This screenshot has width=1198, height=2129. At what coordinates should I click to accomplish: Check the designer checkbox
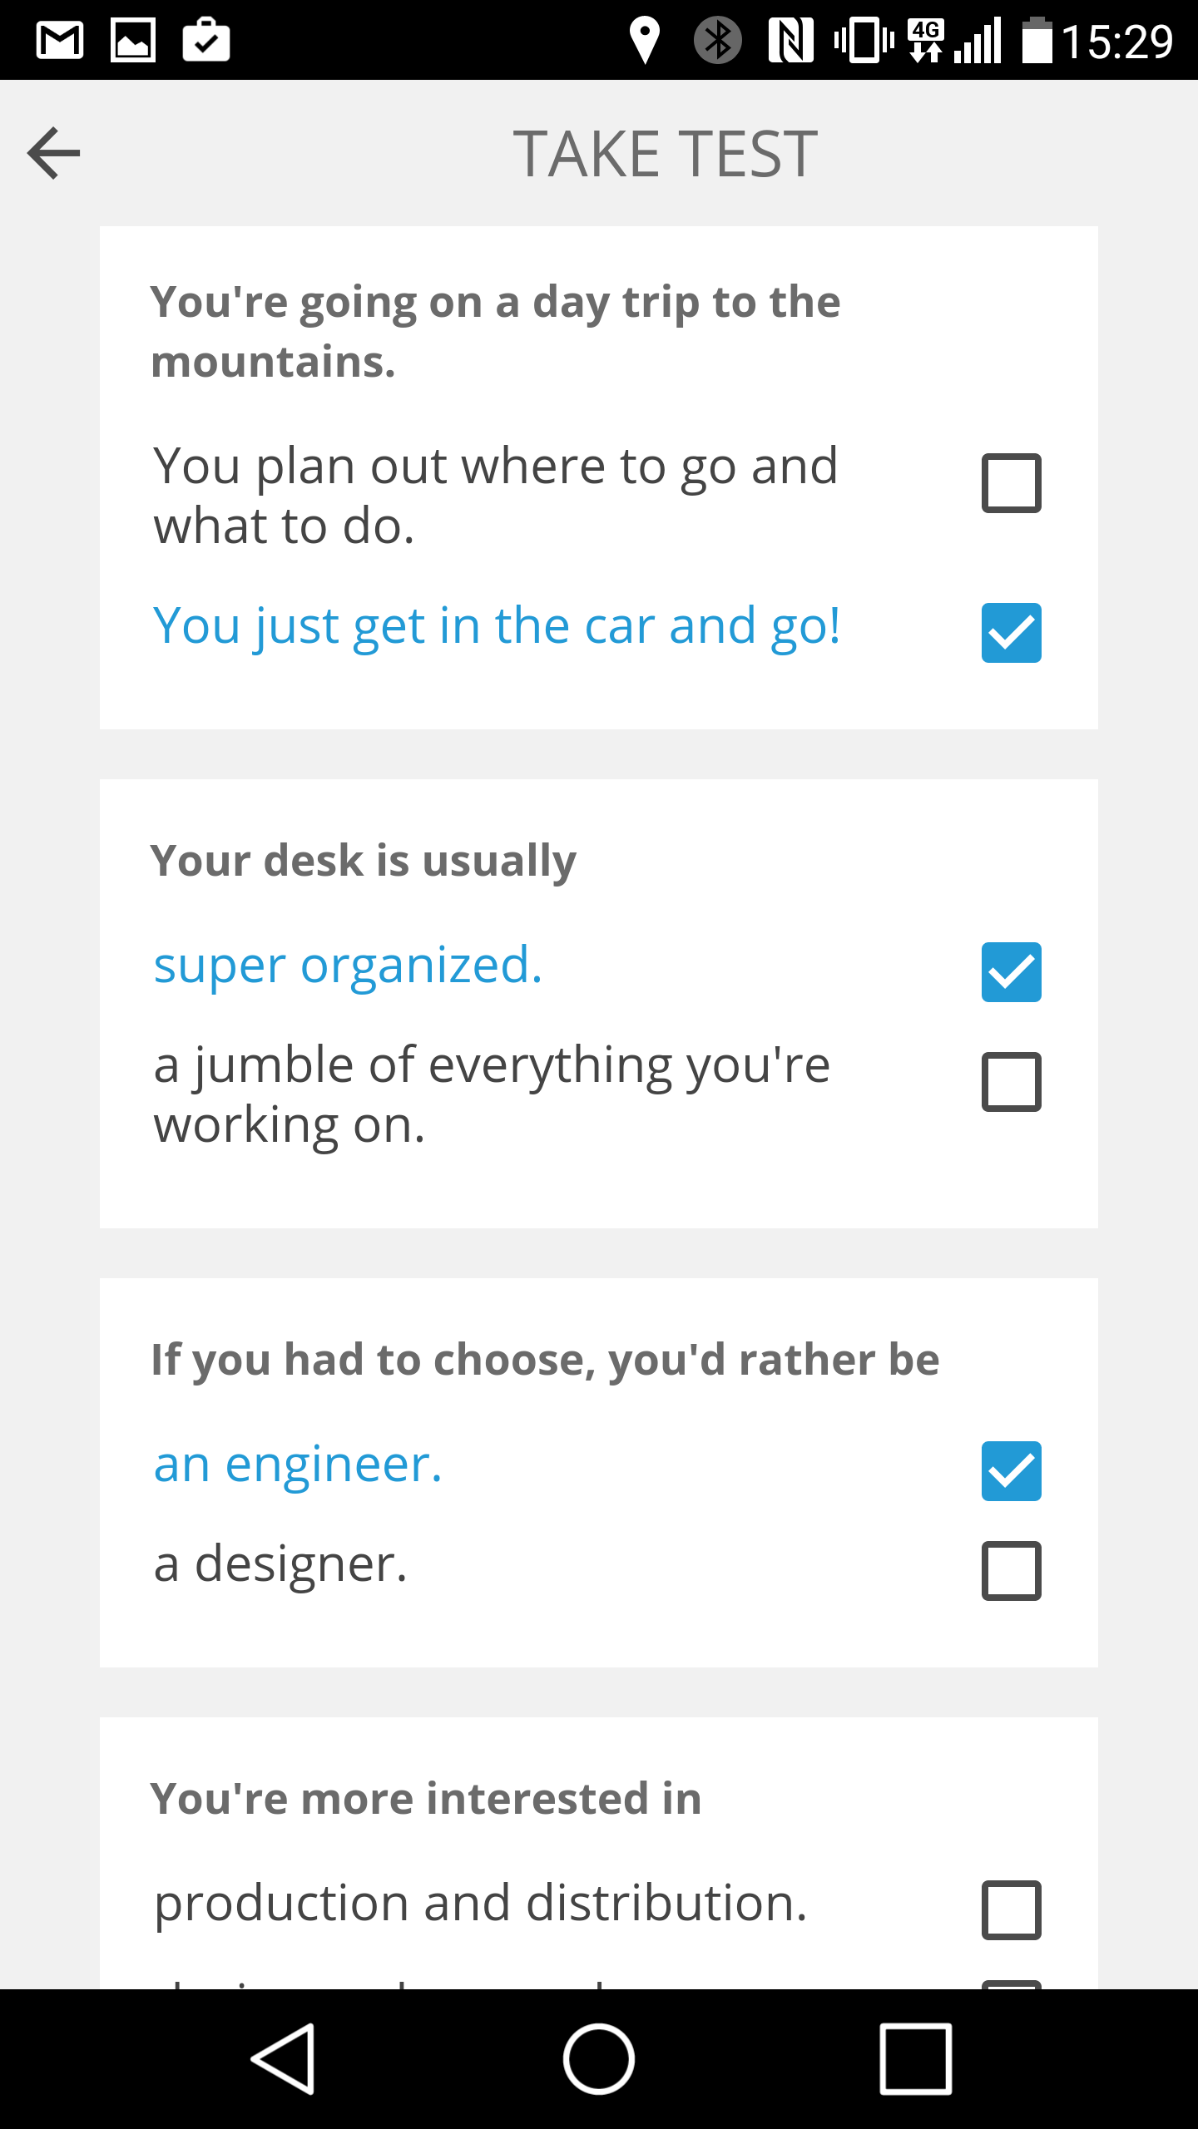[x=1012, y=1571]
